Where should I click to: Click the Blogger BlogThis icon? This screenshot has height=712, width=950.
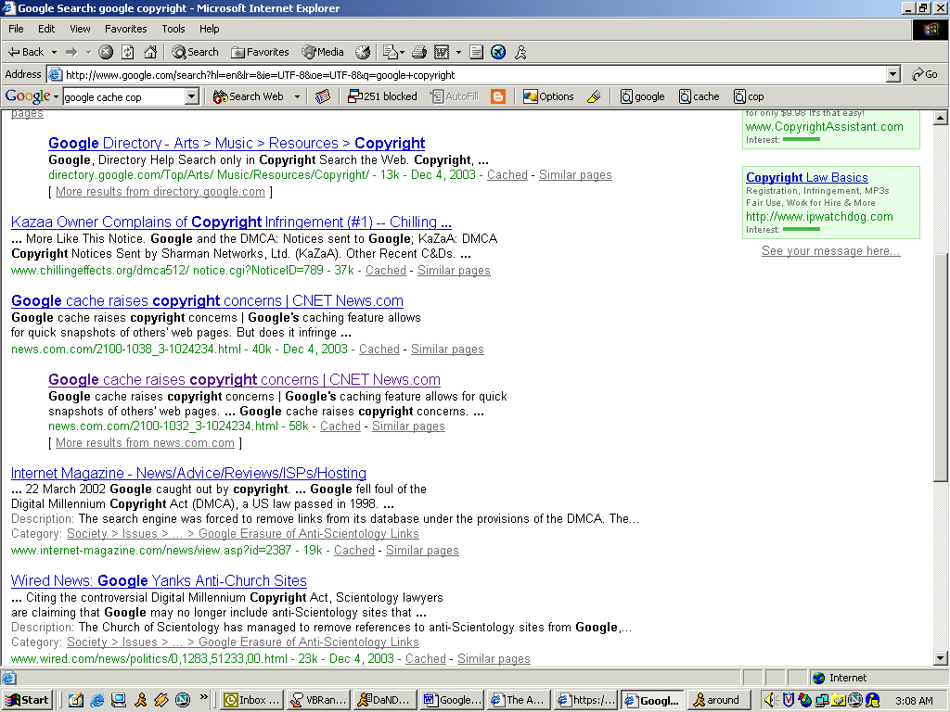(498, 96)
